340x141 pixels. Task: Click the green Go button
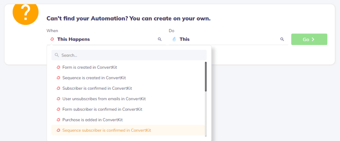[x=309, y=39]
